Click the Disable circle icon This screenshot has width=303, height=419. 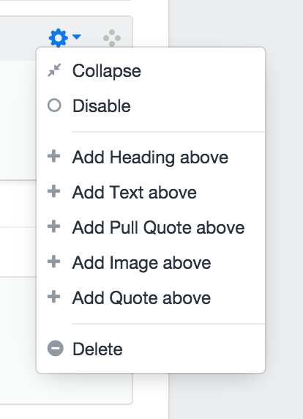(54, 105)
